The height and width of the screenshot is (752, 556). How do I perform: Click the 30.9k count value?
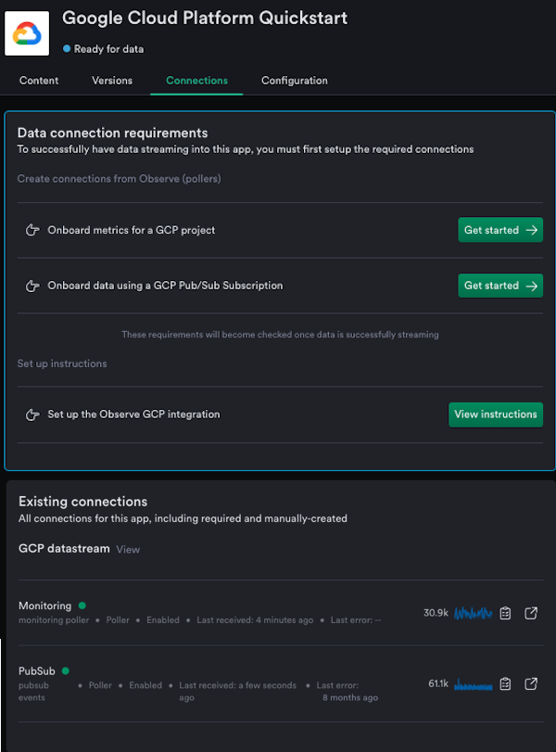pyautogui.click(x=436, y=612)
